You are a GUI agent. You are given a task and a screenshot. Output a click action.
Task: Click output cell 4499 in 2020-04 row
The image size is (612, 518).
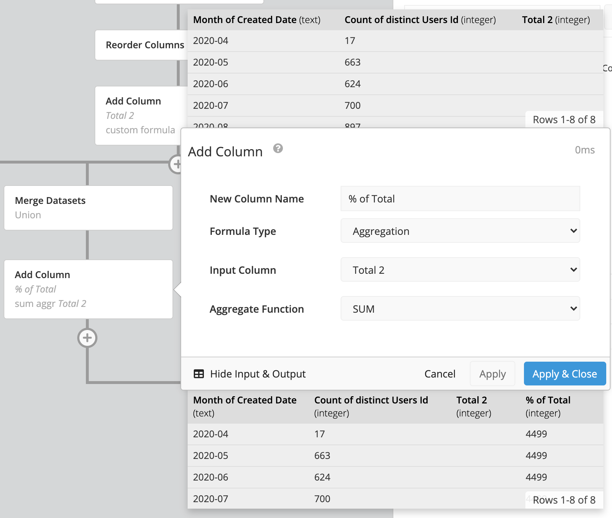(x=536, y=434)
